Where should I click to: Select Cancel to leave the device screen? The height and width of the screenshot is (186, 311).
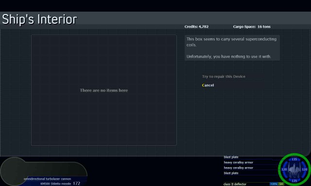pyautogui.click(x=208, y=85)
